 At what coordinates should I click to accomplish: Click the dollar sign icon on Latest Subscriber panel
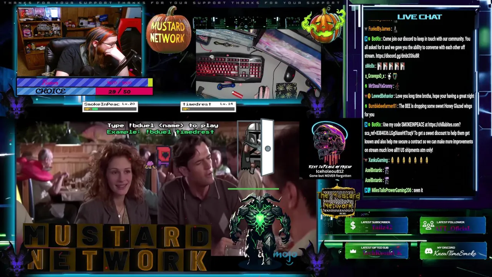(352, 226)
